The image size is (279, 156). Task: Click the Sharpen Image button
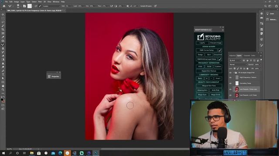215,43
